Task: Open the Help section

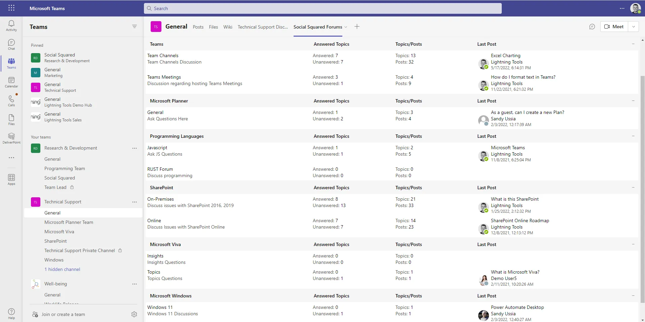Action: click(11, 312)
